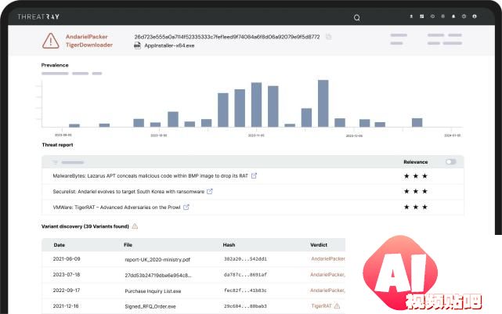Click the AppInstaller-x64.exe file name
This screenshot has height=314, width=502.
click(x=169, y=45)
